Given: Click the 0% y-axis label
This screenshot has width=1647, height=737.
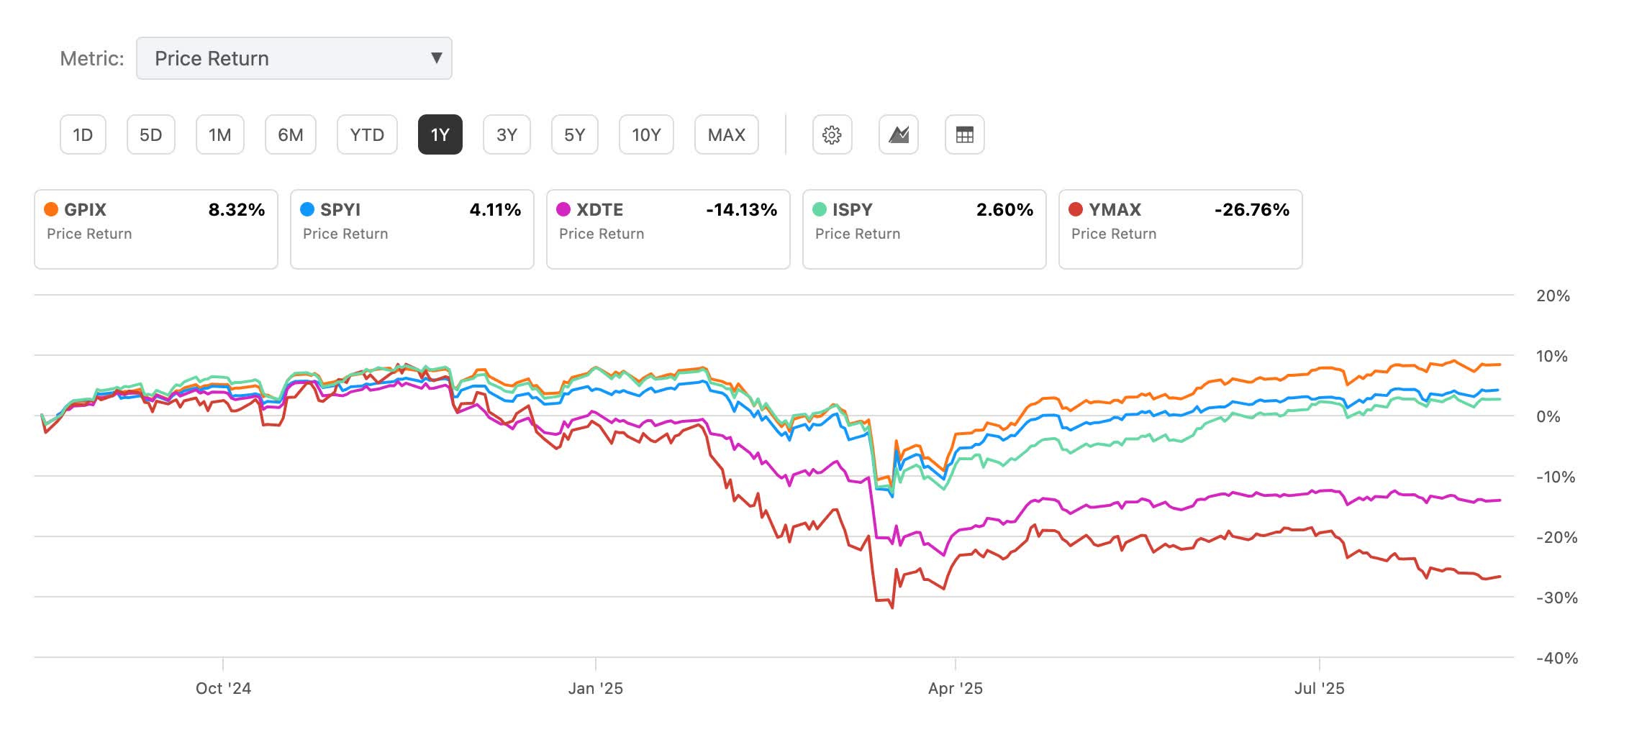Looking at the screenshot, I should point(1548,416).
